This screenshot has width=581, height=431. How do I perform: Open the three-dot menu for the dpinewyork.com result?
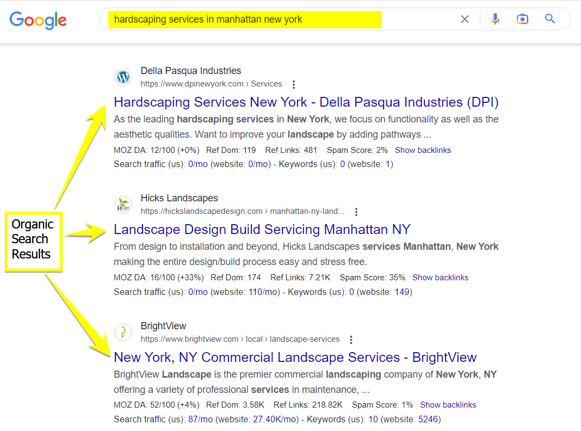pos(293,84)
